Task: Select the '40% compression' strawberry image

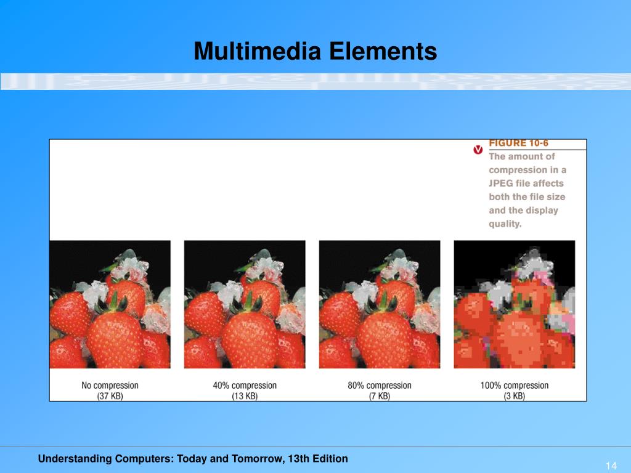Action: (x=245, y=304)
